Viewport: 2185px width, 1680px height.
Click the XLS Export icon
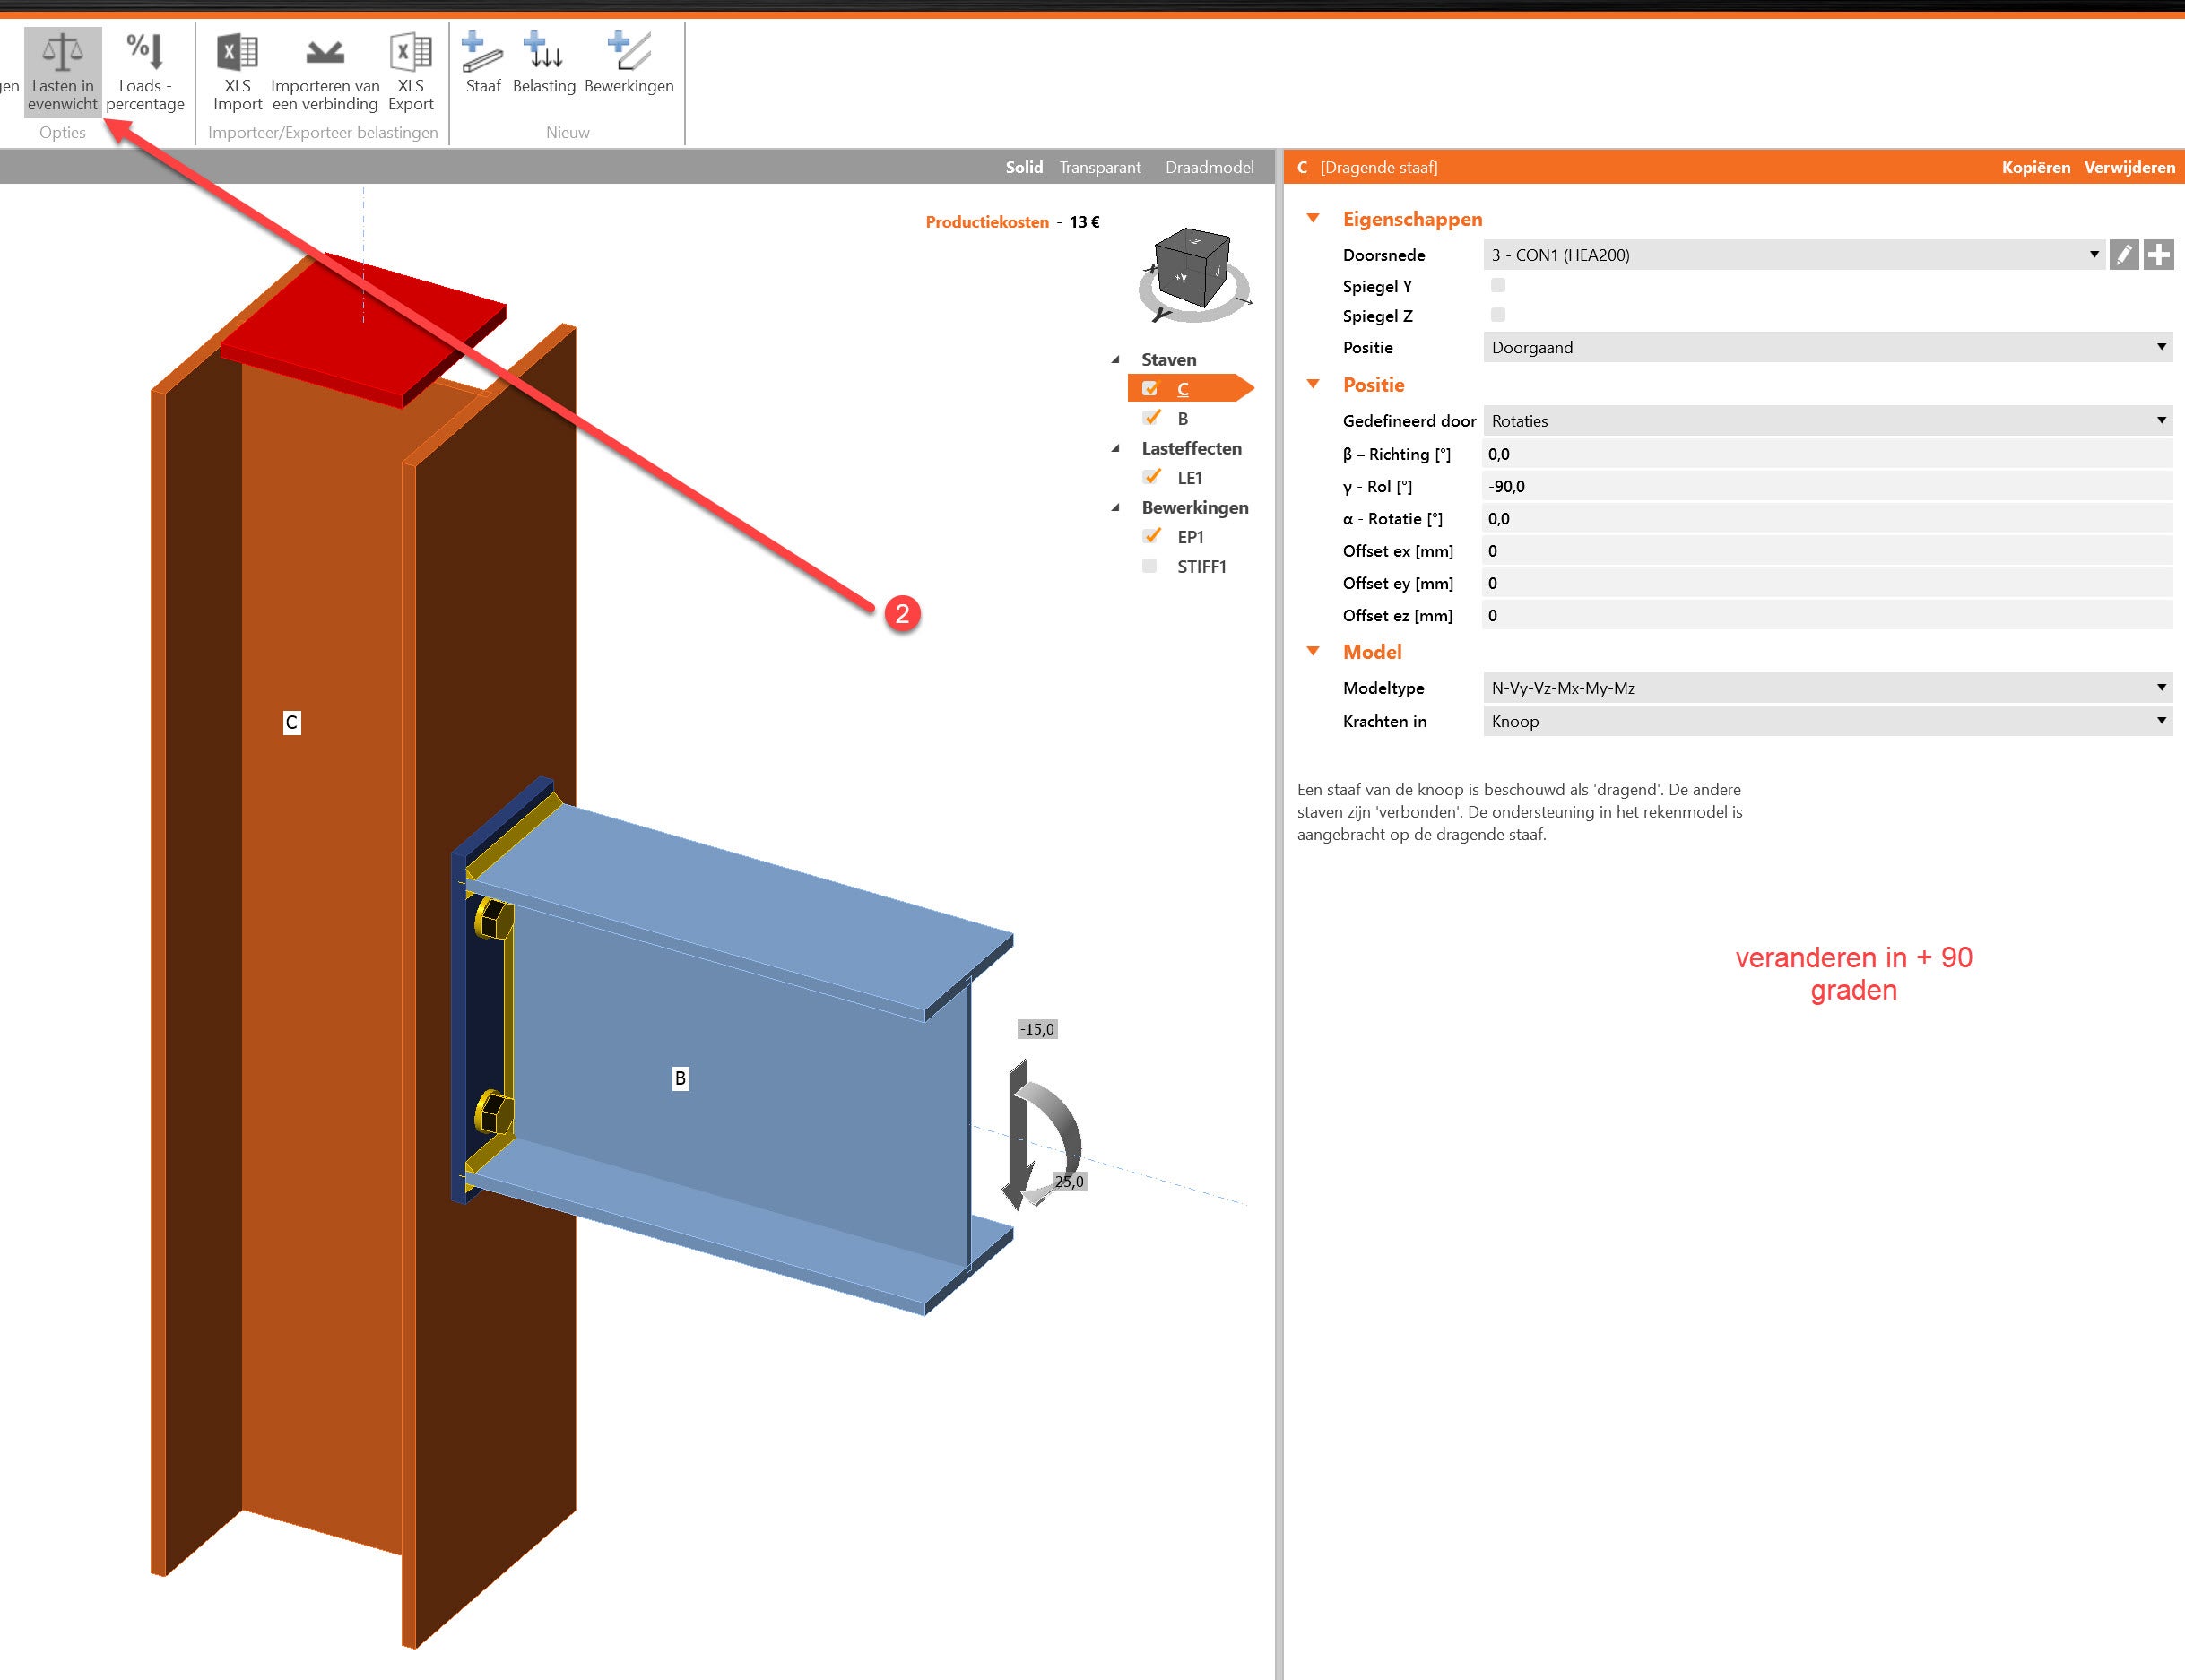[410, 52]
